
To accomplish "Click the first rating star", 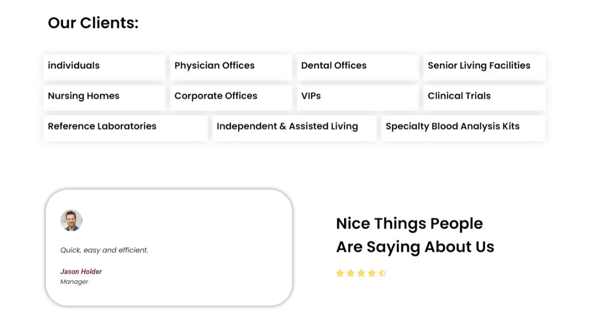I will (x=340, y=273).
